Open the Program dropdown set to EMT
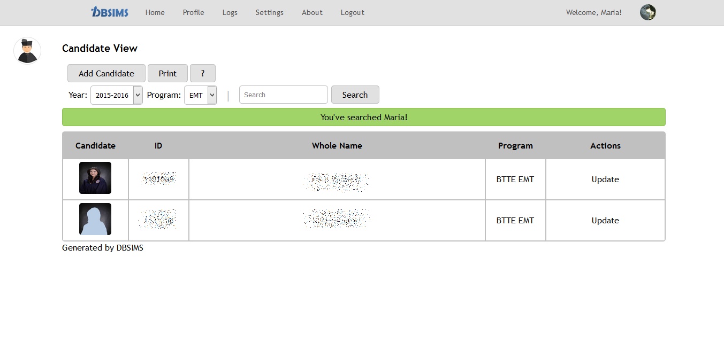Screen dimensions: 724x343 200,95
